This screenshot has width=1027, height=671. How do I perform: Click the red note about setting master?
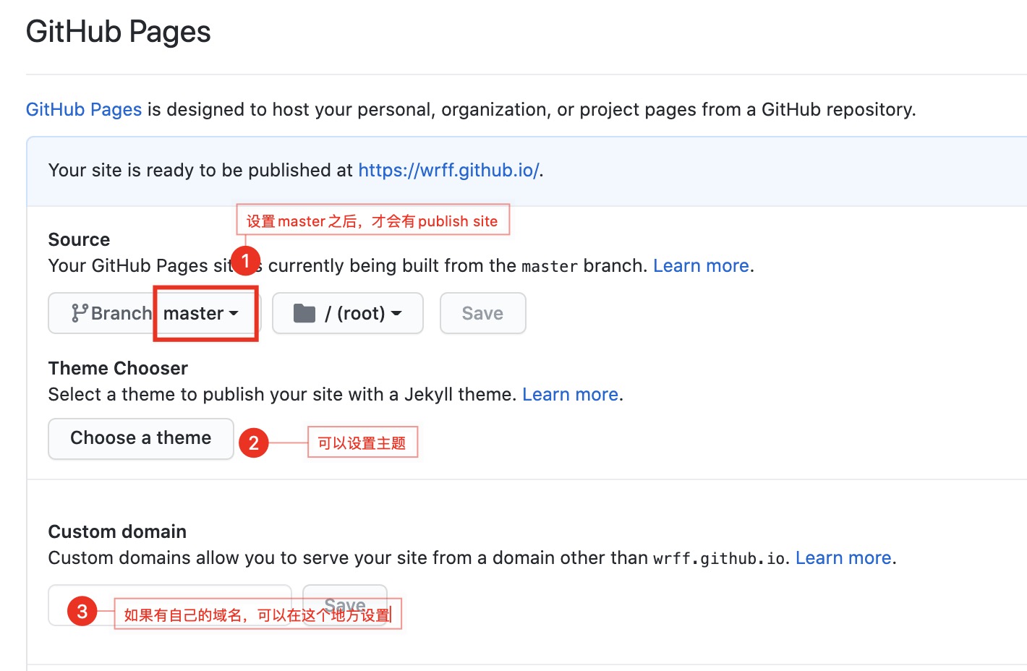[373, 220]
